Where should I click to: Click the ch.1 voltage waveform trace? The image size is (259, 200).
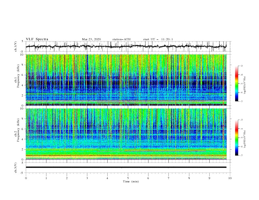[x=126, y=46]
